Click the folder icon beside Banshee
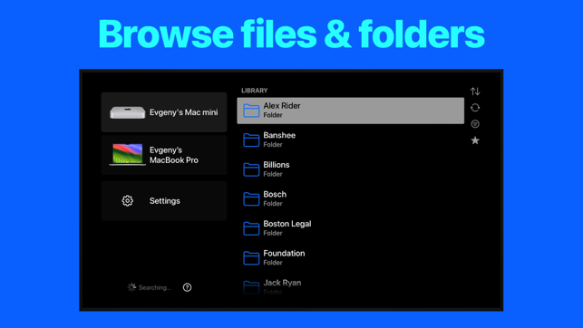This screenshot has width=583, height=328. (251, 140)
